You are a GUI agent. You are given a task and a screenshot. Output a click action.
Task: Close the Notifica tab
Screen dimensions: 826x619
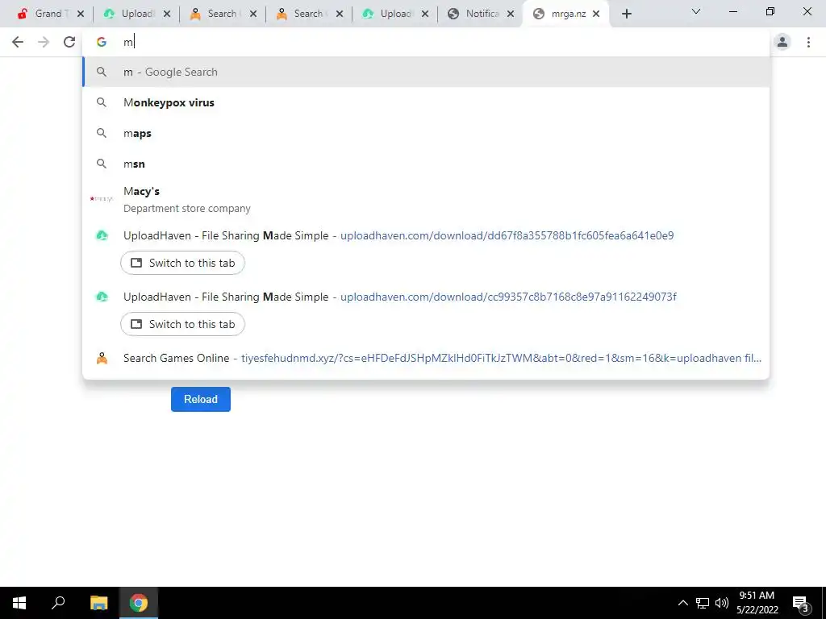511,14
